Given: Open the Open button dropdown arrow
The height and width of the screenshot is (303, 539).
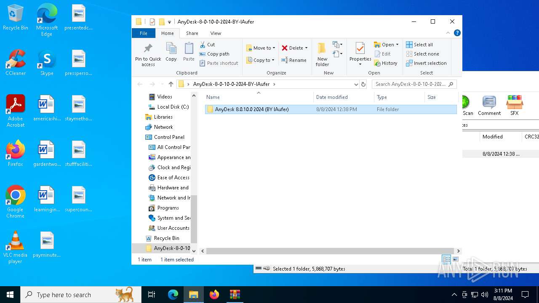Looking at the screenshot, I should coord(397,45).
